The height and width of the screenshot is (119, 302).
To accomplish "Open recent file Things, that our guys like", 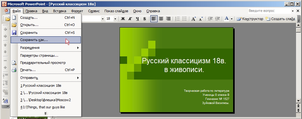I will (46, 107).
